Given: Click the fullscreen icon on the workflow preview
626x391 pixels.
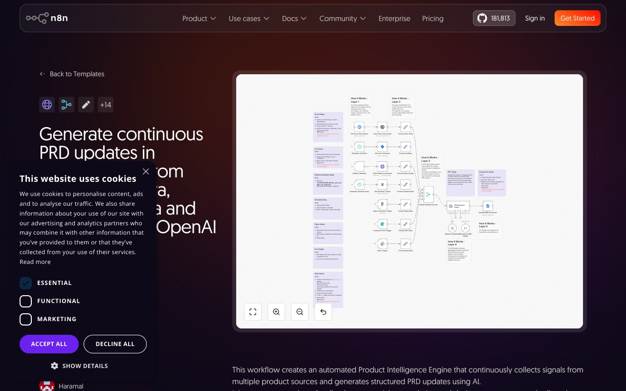Looking at the screenshot, I should click(253, 312).
